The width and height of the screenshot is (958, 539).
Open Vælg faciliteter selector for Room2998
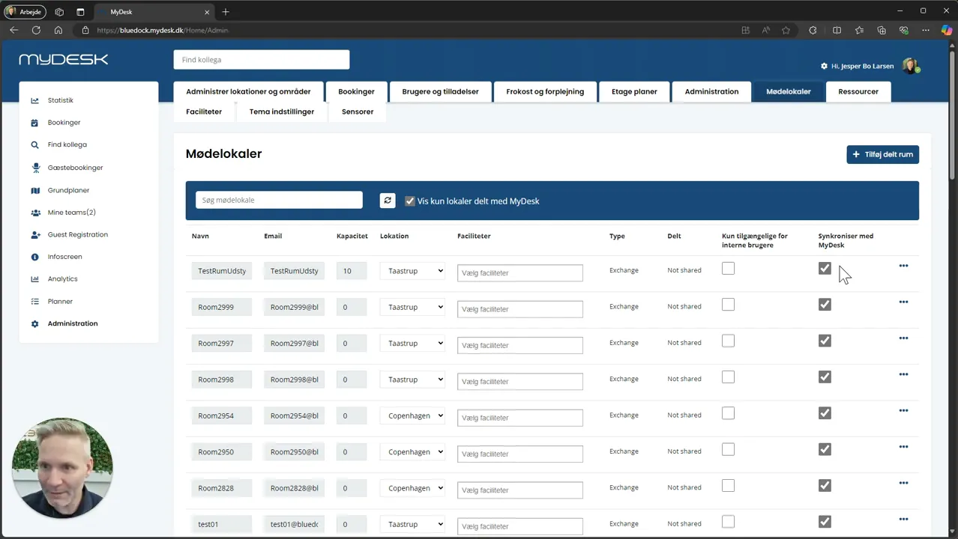point(520,381)
